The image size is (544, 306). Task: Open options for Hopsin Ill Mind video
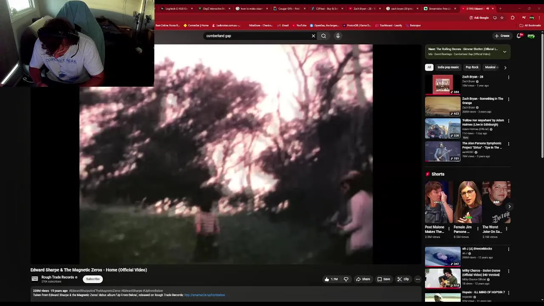(508, 292)
